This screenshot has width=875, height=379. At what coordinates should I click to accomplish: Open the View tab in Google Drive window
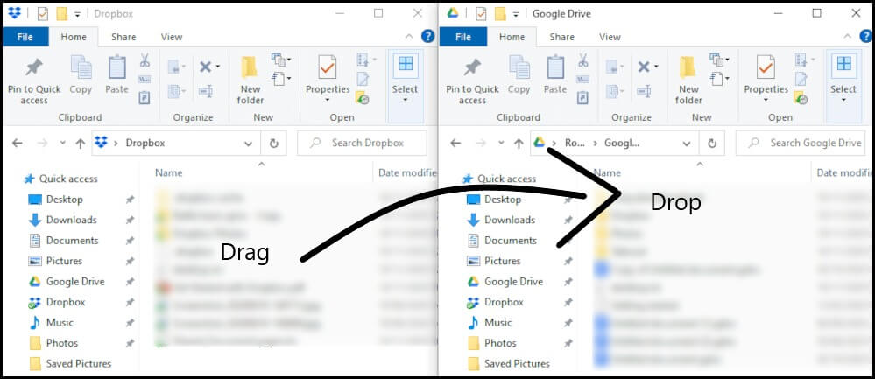coord(610,37)
